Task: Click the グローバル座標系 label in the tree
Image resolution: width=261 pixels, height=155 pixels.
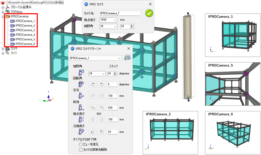Action: (21, 7)
